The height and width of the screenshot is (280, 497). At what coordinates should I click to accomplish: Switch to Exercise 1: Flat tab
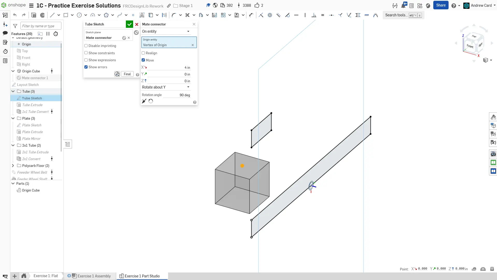pyautogui.click(x=46, y=276)
